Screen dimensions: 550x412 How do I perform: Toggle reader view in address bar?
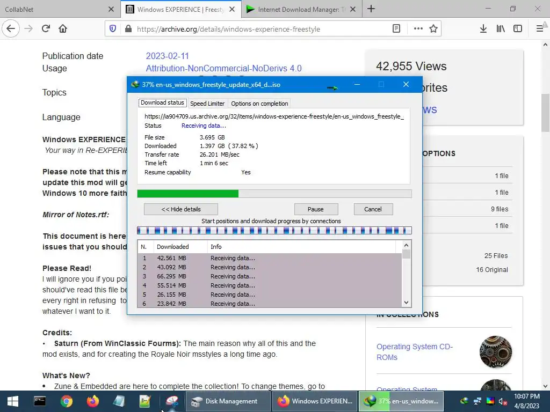(x=396, y=29)
